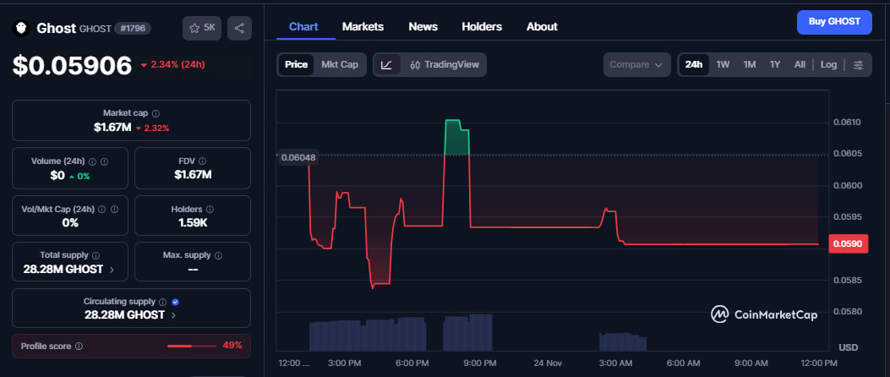Screen dimensions: 890x377
Task: Click the $0.05906 price text
Action: click(72, 66)
